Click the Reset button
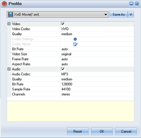141x138 pixels. [x=77, y=131]
